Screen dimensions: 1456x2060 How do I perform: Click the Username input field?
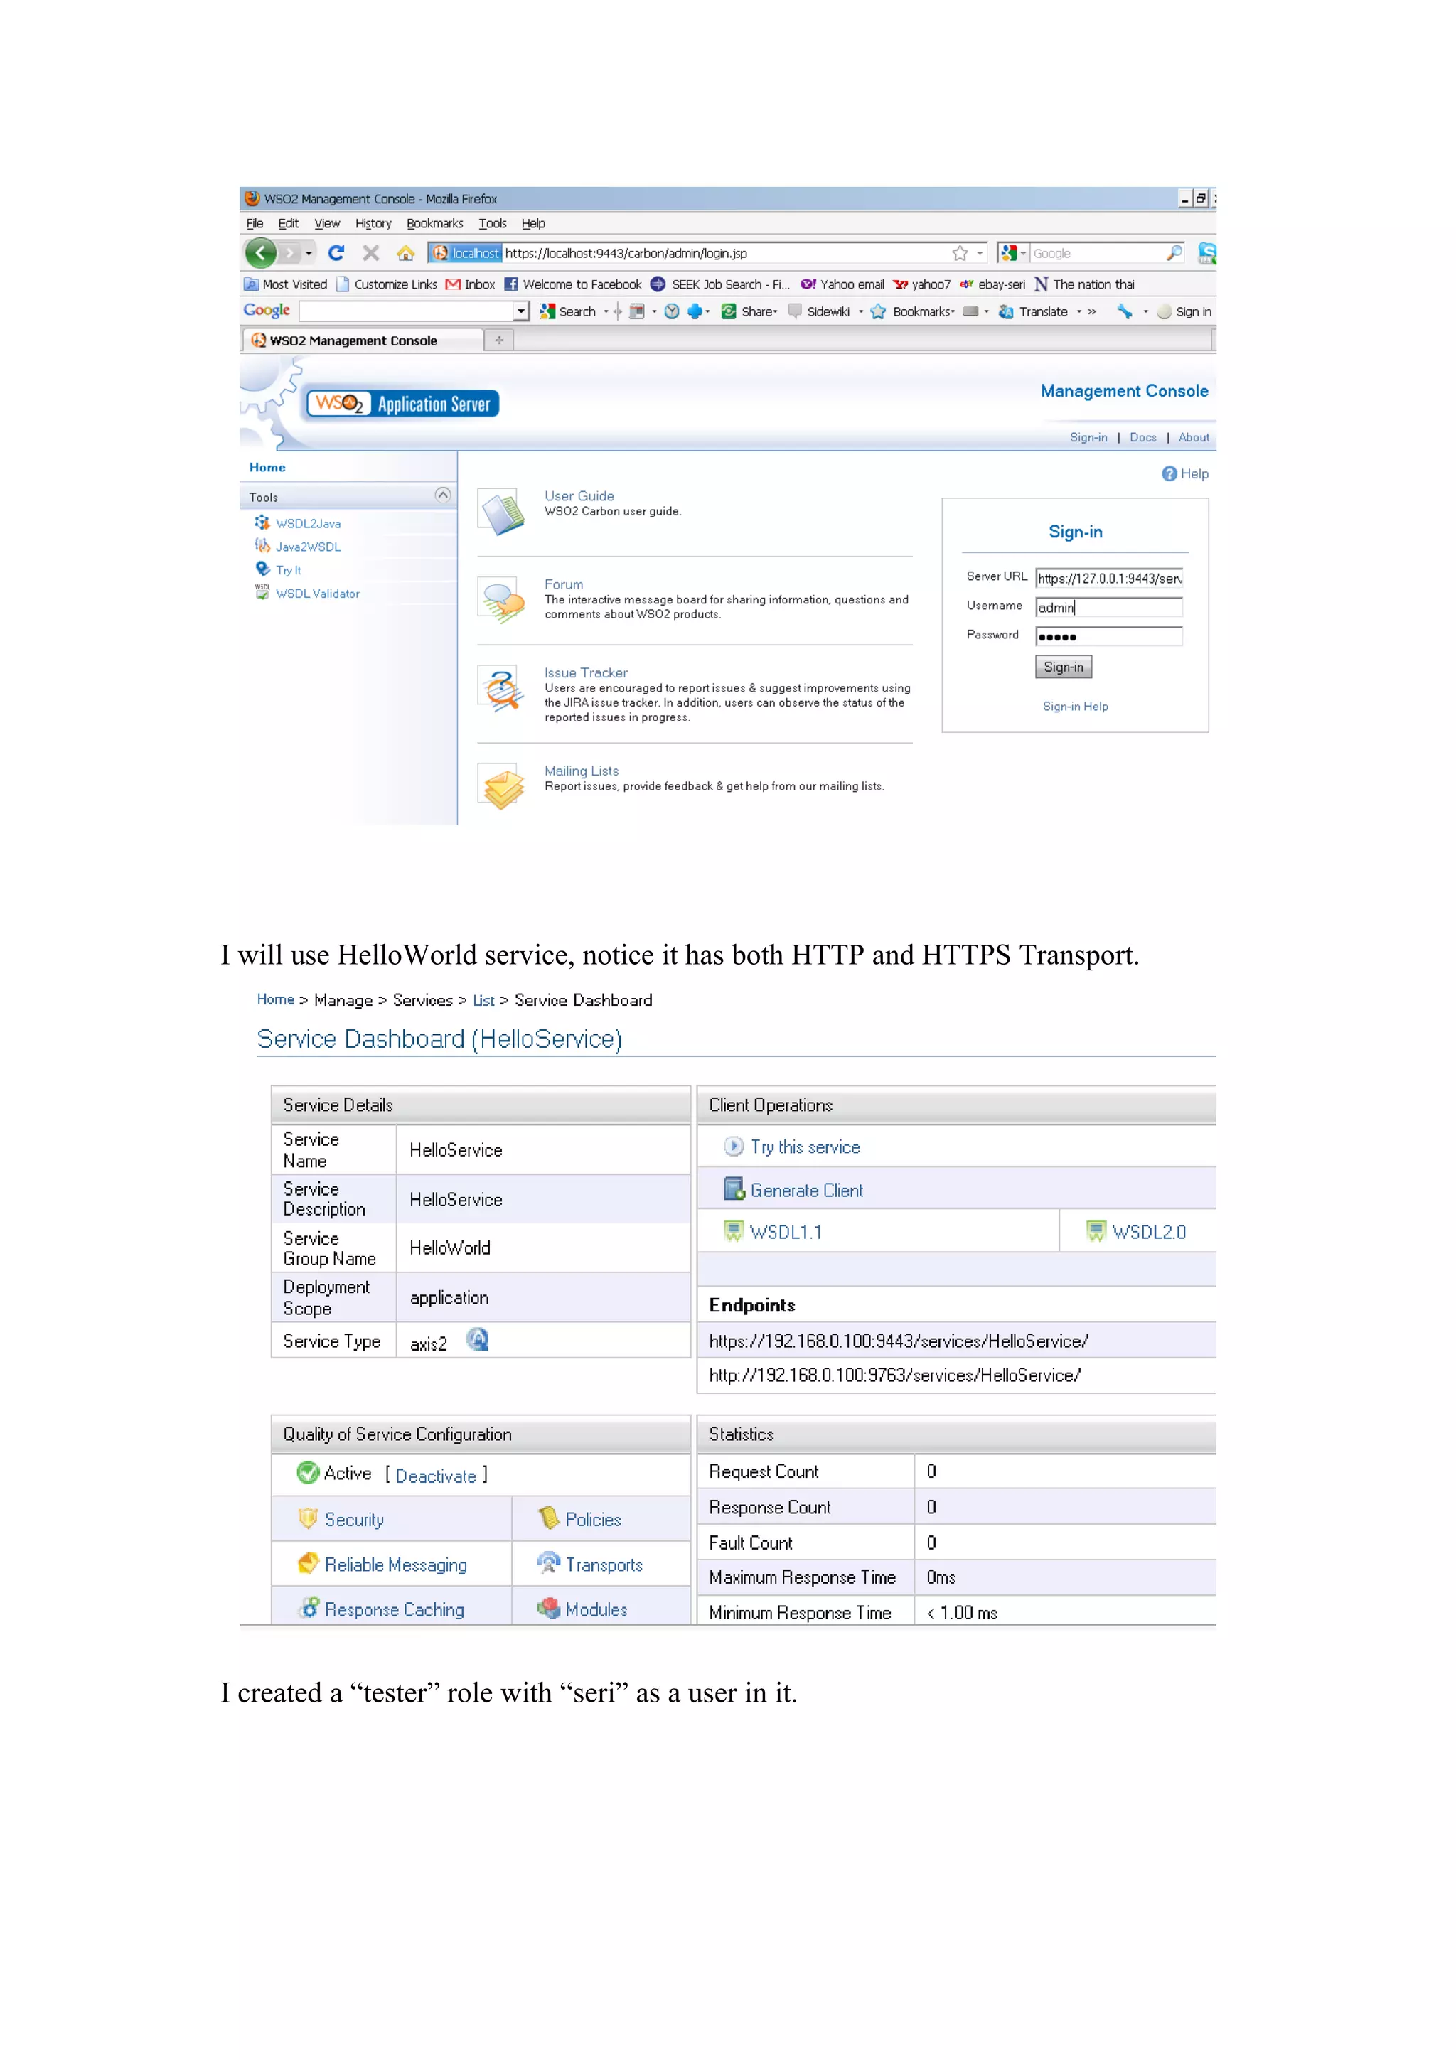[x=1109, y=608]
